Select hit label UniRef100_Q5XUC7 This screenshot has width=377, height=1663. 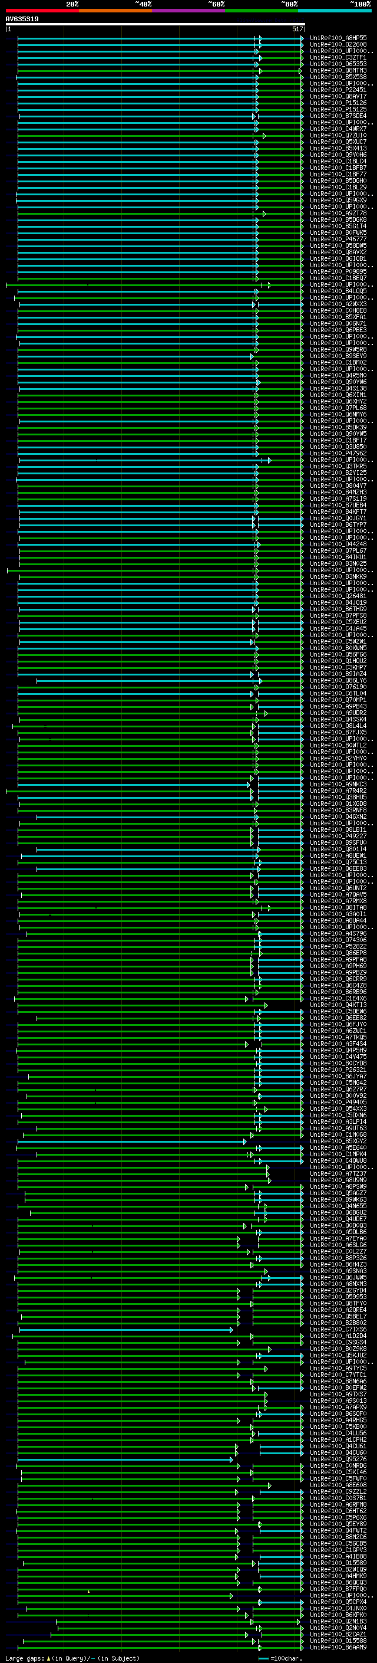(x=338, y=142)
